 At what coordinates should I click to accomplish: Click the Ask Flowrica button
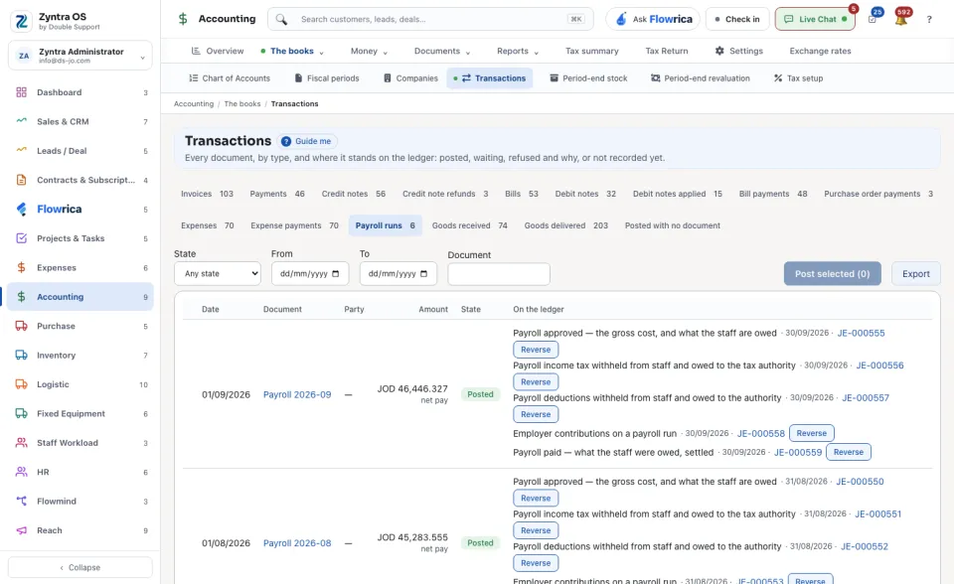654,20
